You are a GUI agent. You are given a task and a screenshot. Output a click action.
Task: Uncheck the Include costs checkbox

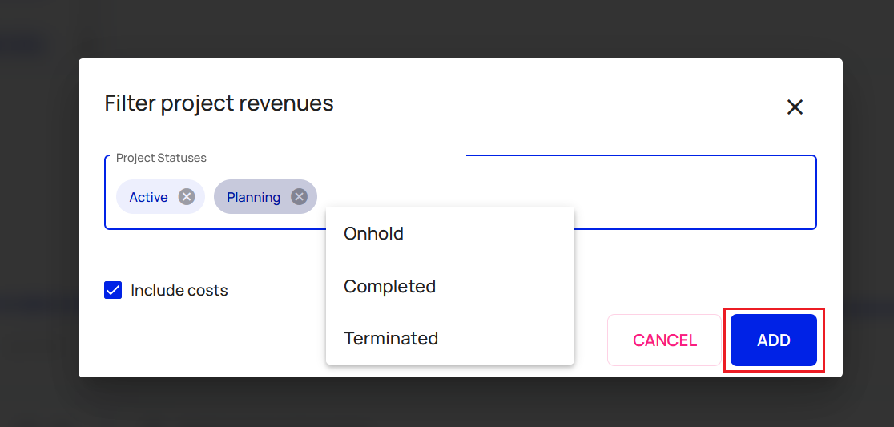[x=113, y=290]
